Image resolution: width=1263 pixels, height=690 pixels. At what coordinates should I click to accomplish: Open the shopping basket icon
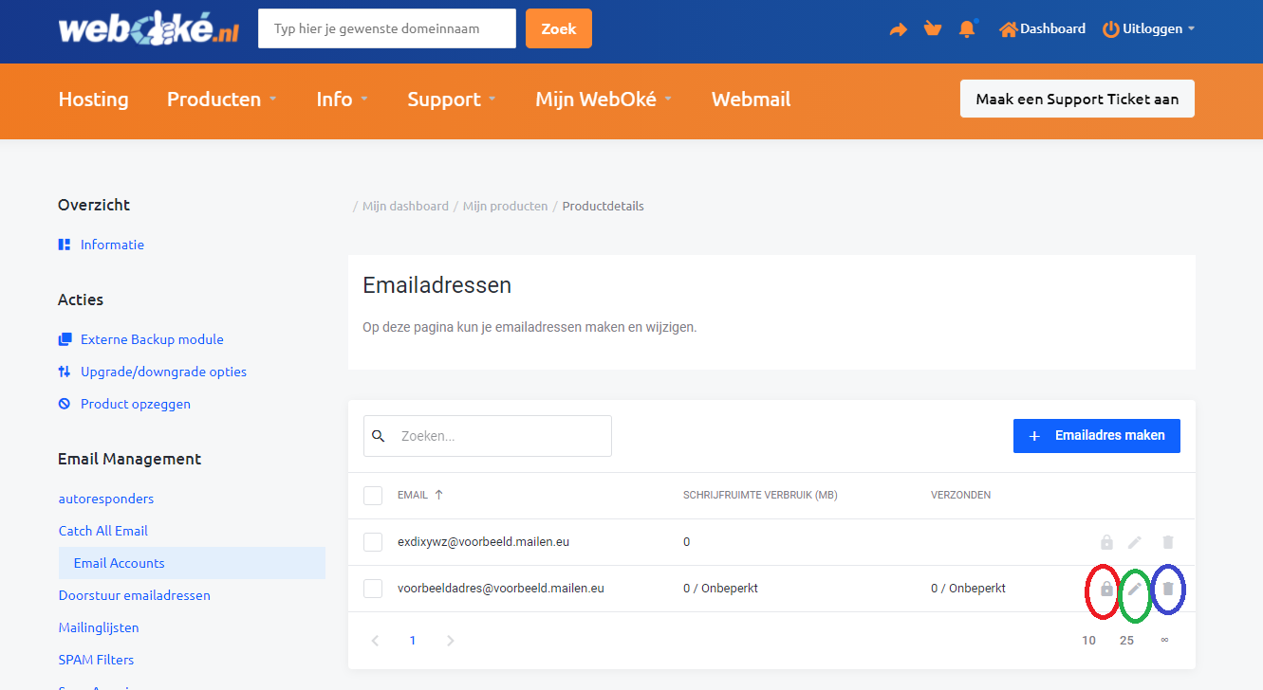(x=933, y=29)
